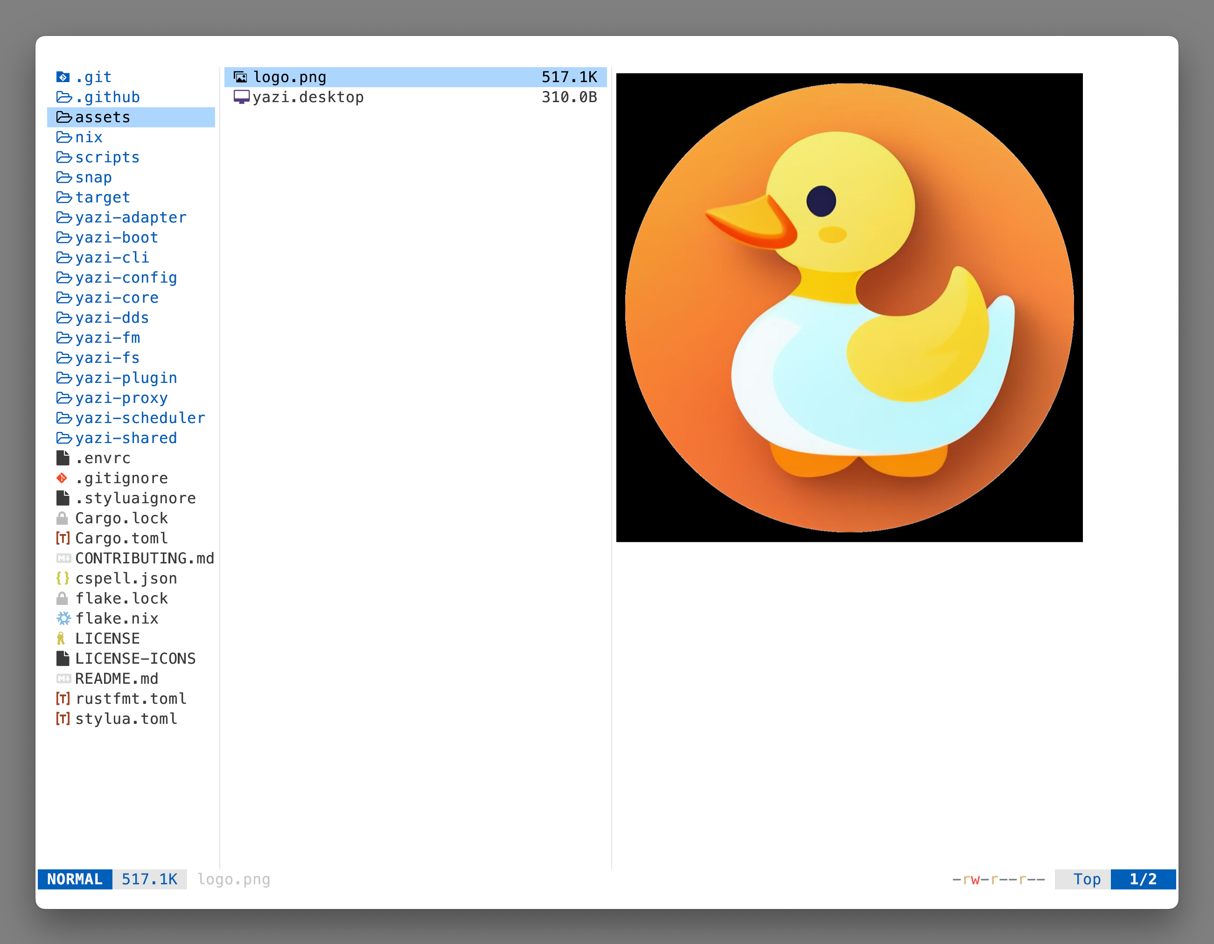Screen dimensions: 1214x944
Task: Select the git icon beside .gitignore
Action: [x=63, y=478]
